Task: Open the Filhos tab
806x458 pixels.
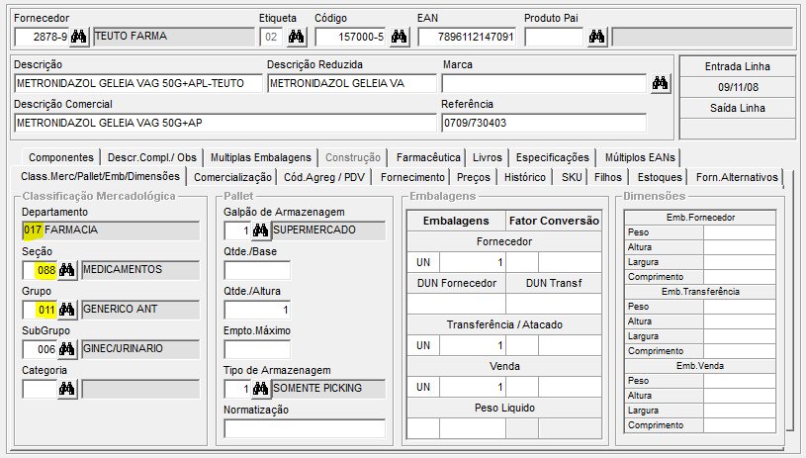Action: [x=608, y=177]
